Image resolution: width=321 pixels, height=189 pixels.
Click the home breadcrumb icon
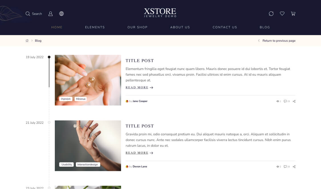coord(27,41)
